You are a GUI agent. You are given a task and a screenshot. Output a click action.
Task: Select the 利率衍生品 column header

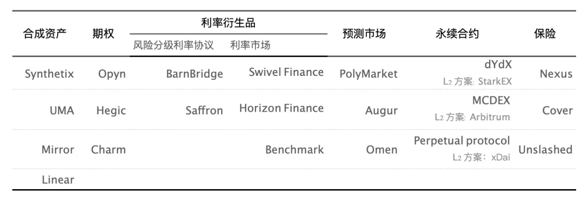228,23
